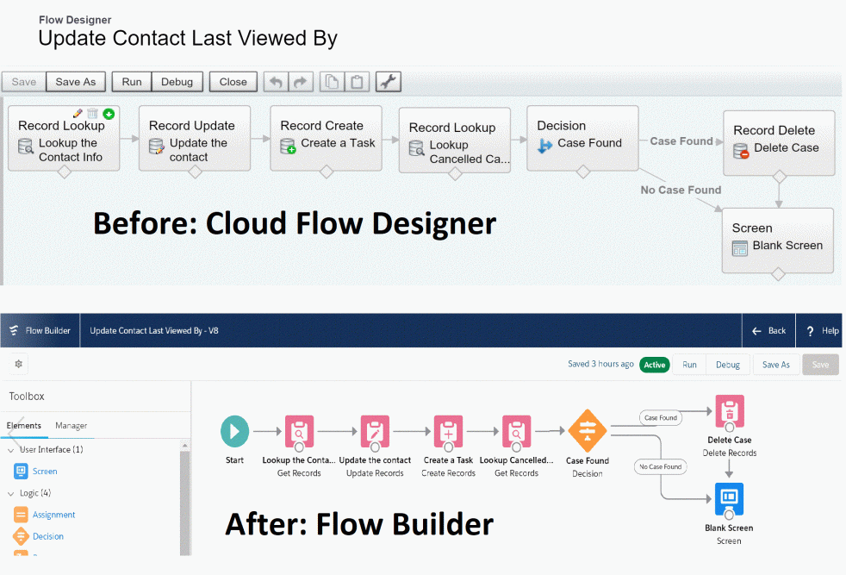The image size is (846, 575).
Task: Click the Debug button in Flow Builder
Action: (x=727, y=364)
